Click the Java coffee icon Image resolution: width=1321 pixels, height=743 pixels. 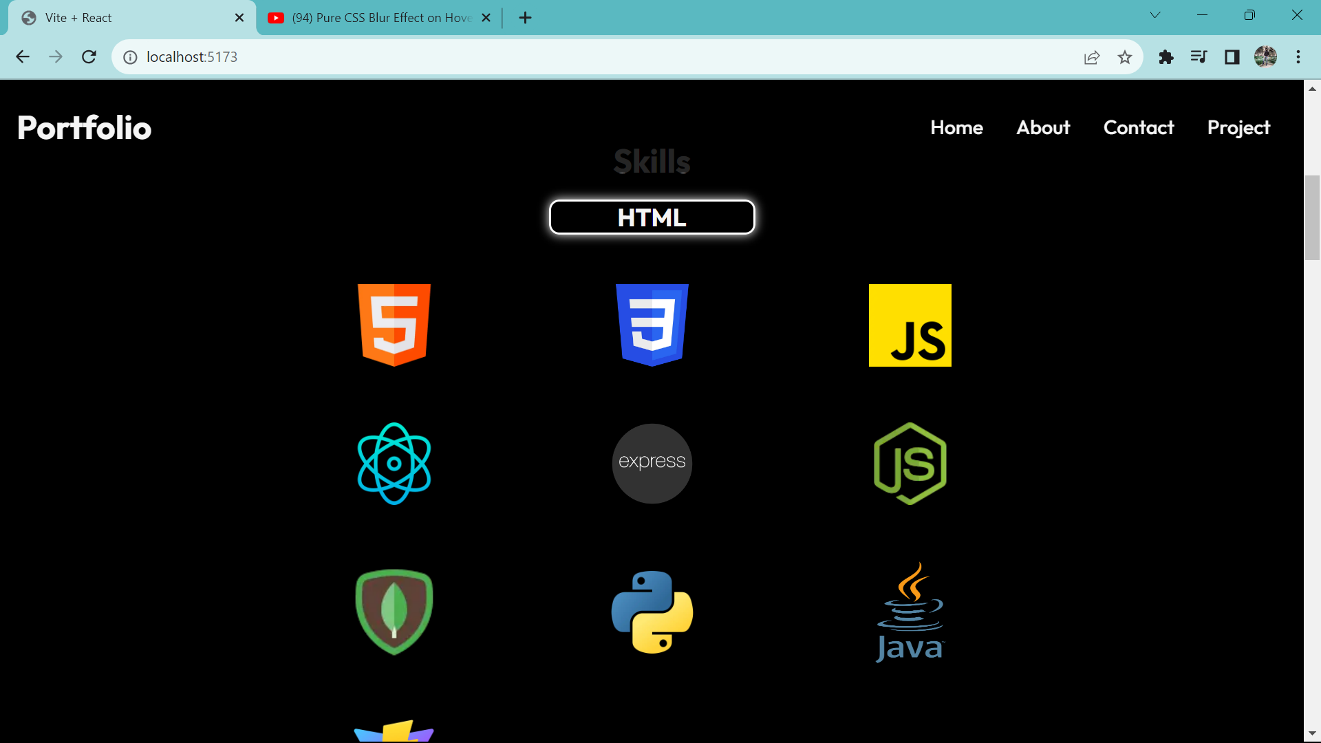(x=910, y=611)
